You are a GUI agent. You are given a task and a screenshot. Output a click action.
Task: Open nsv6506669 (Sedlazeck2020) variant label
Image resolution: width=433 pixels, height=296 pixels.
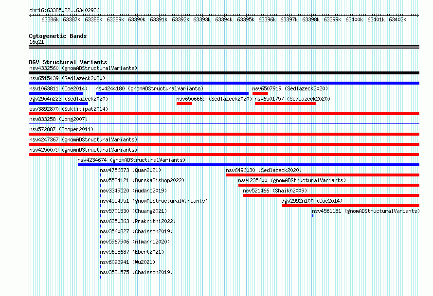[x=214, y=99]
